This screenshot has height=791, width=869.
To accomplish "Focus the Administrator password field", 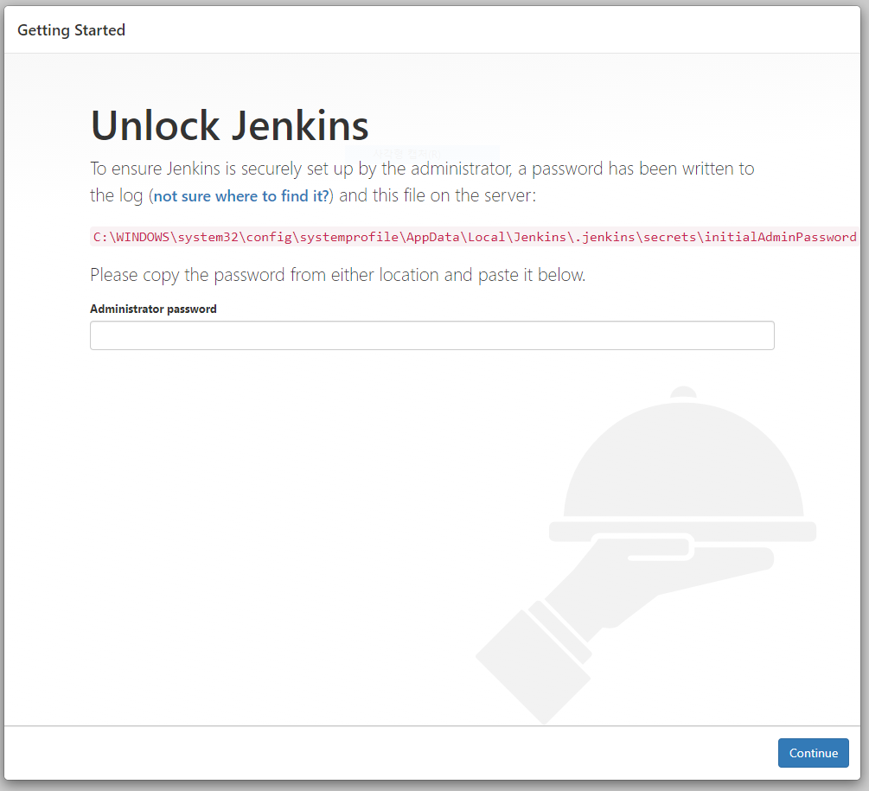I will [431, 335].
